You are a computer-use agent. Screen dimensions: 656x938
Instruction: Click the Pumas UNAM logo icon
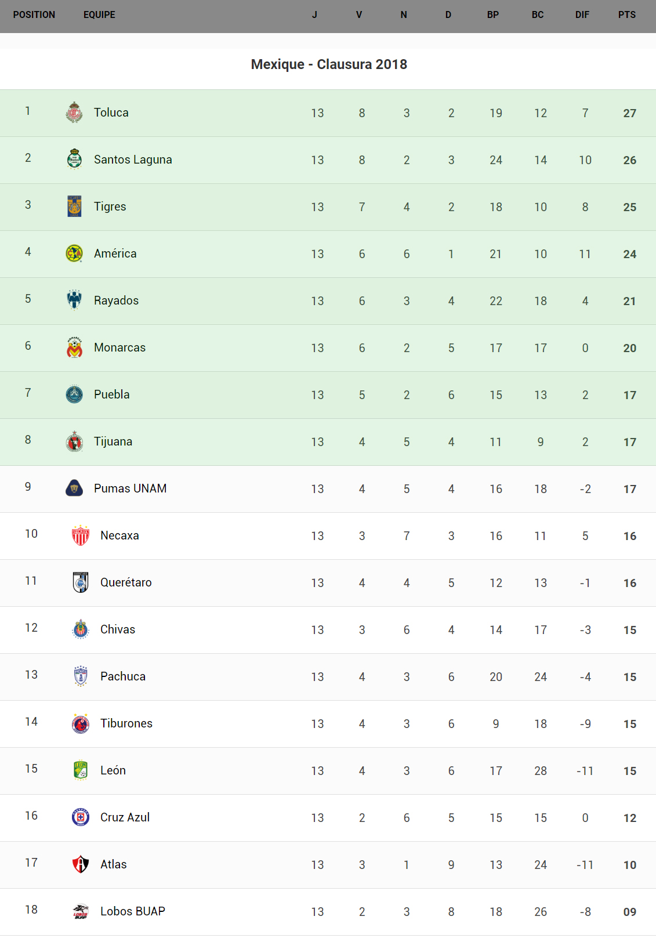tap(74, 488)
